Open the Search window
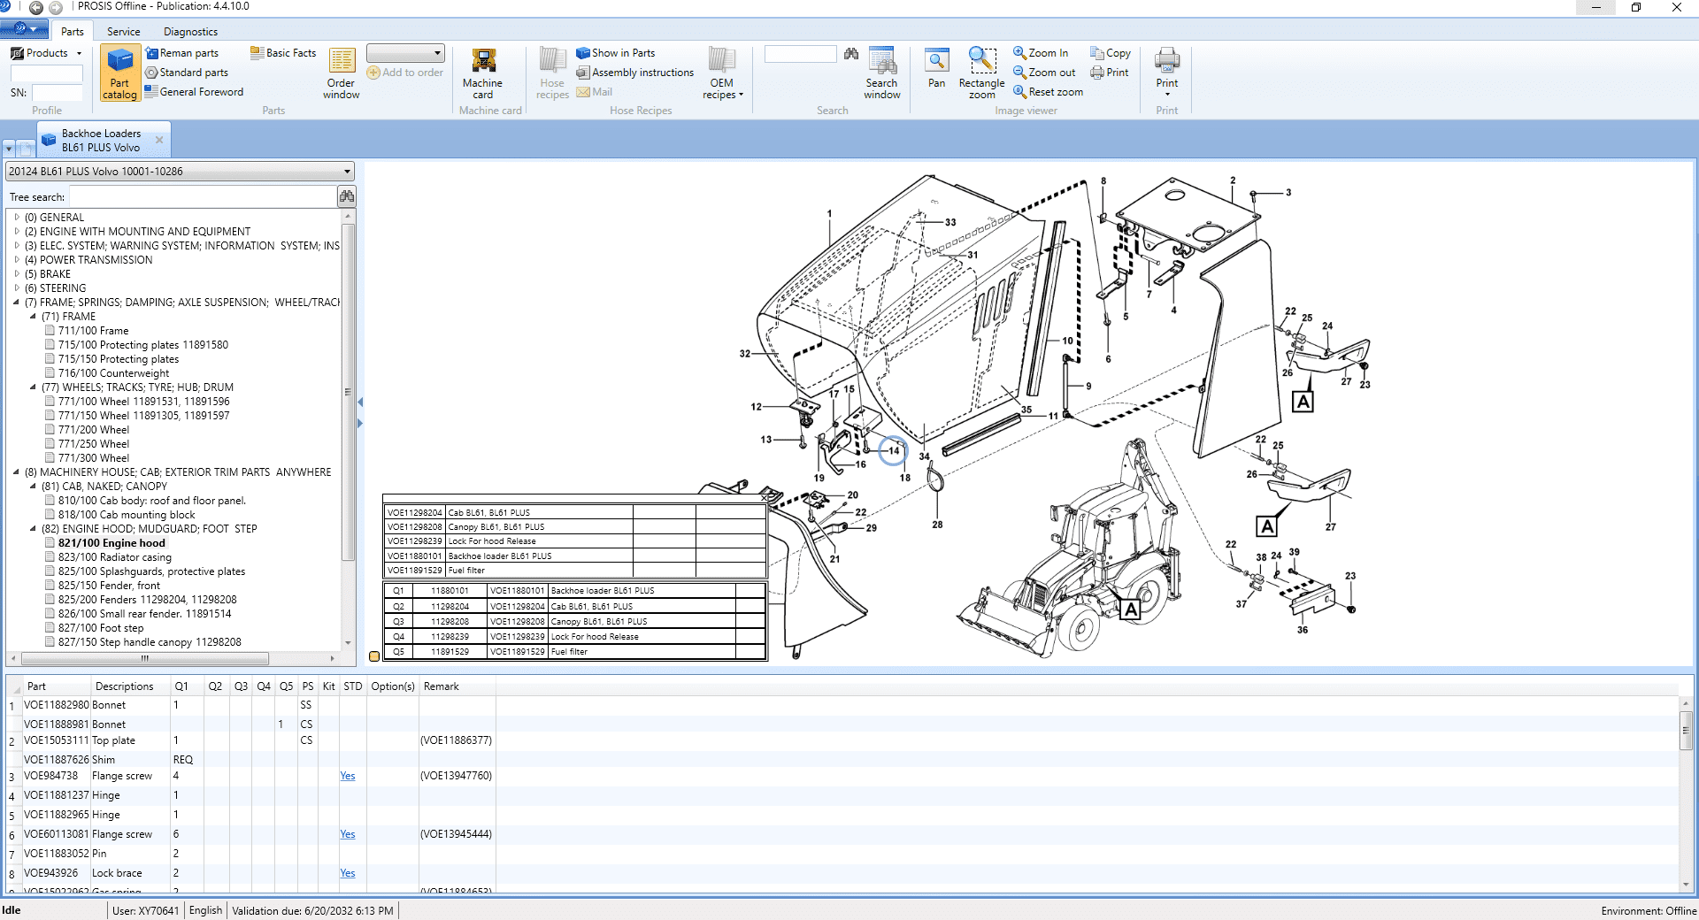 [x=881, y=73]
